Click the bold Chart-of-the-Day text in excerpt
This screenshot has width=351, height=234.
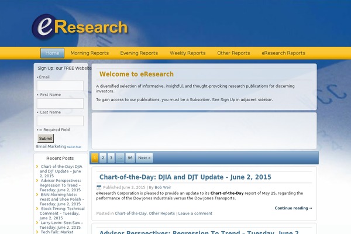pos(227,193)
